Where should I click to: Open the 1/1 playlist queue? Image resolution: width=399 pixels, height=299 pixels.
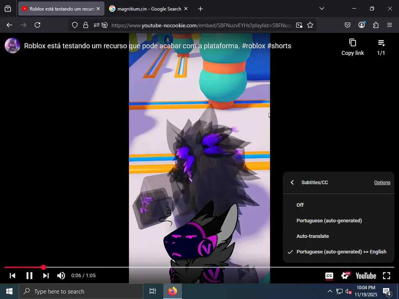coord(381,47)
